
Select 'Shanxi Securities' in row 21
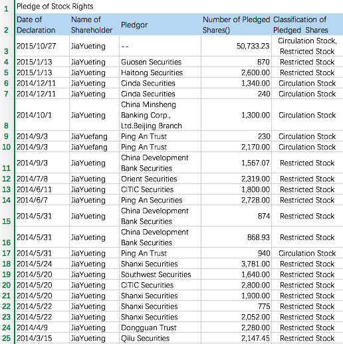pyautogui.click(x=149, y=296)
